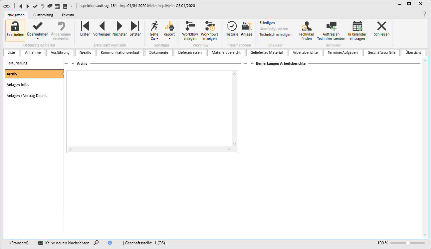Open the Übernehmen dropdown arrow
431x249 pixels.
pos(38,39)
